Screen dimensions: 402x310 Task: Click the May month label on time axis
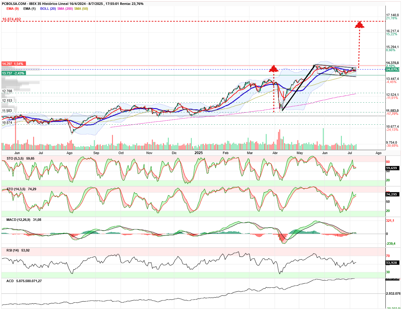[x=300, y=153]
